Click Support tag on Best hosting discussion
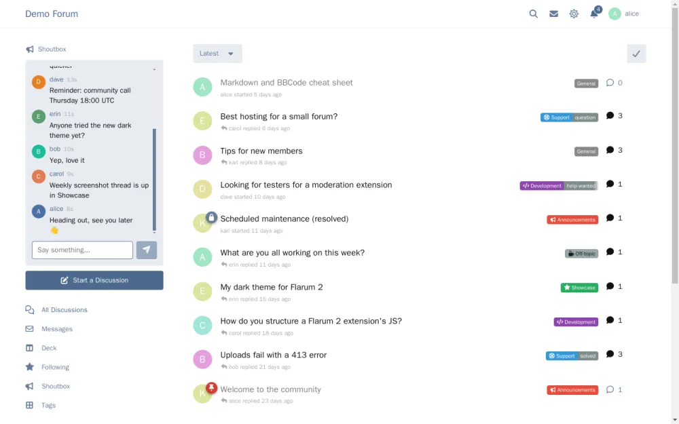679x424 pixels. 557,117
